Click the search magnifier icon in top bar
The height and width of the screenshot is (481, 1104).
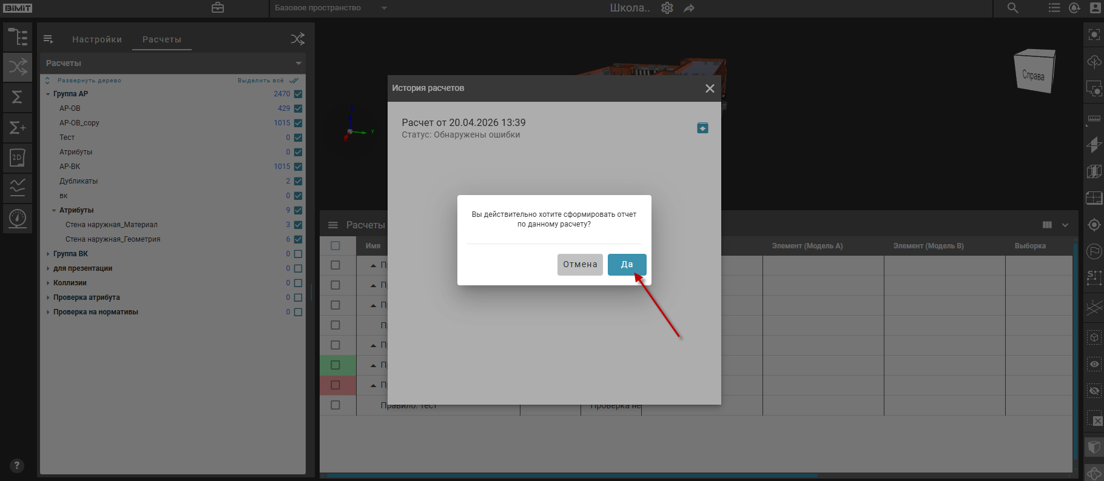[1013, 8]
